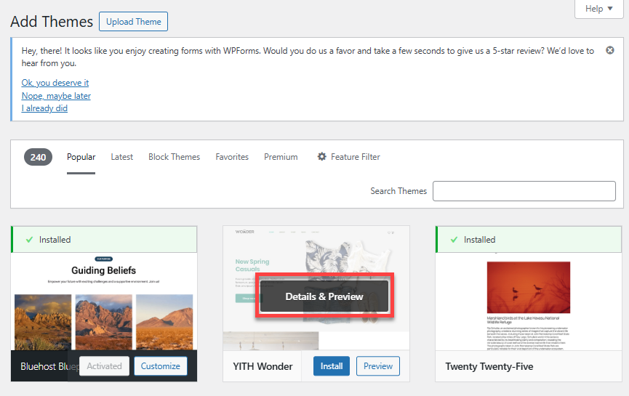Click the Feature Filter gear icon

[x=321, y=157]
